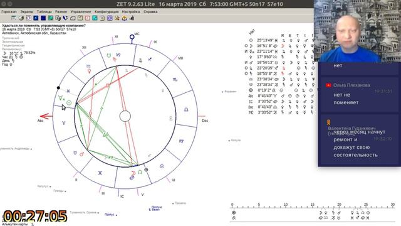This screenshot has height=226, width=401.
Task: Open the Экраны menu
Action: point(26,11)
